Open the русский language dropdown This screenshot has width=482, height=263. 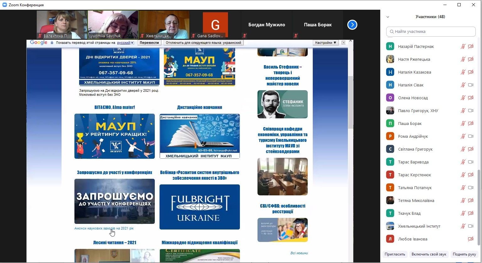[125, 43]
